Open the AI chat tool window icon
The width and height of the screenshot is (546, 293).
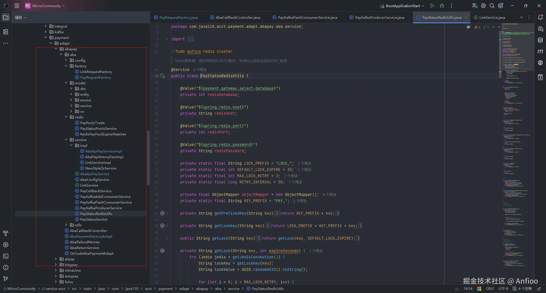(x=540, y=29)
